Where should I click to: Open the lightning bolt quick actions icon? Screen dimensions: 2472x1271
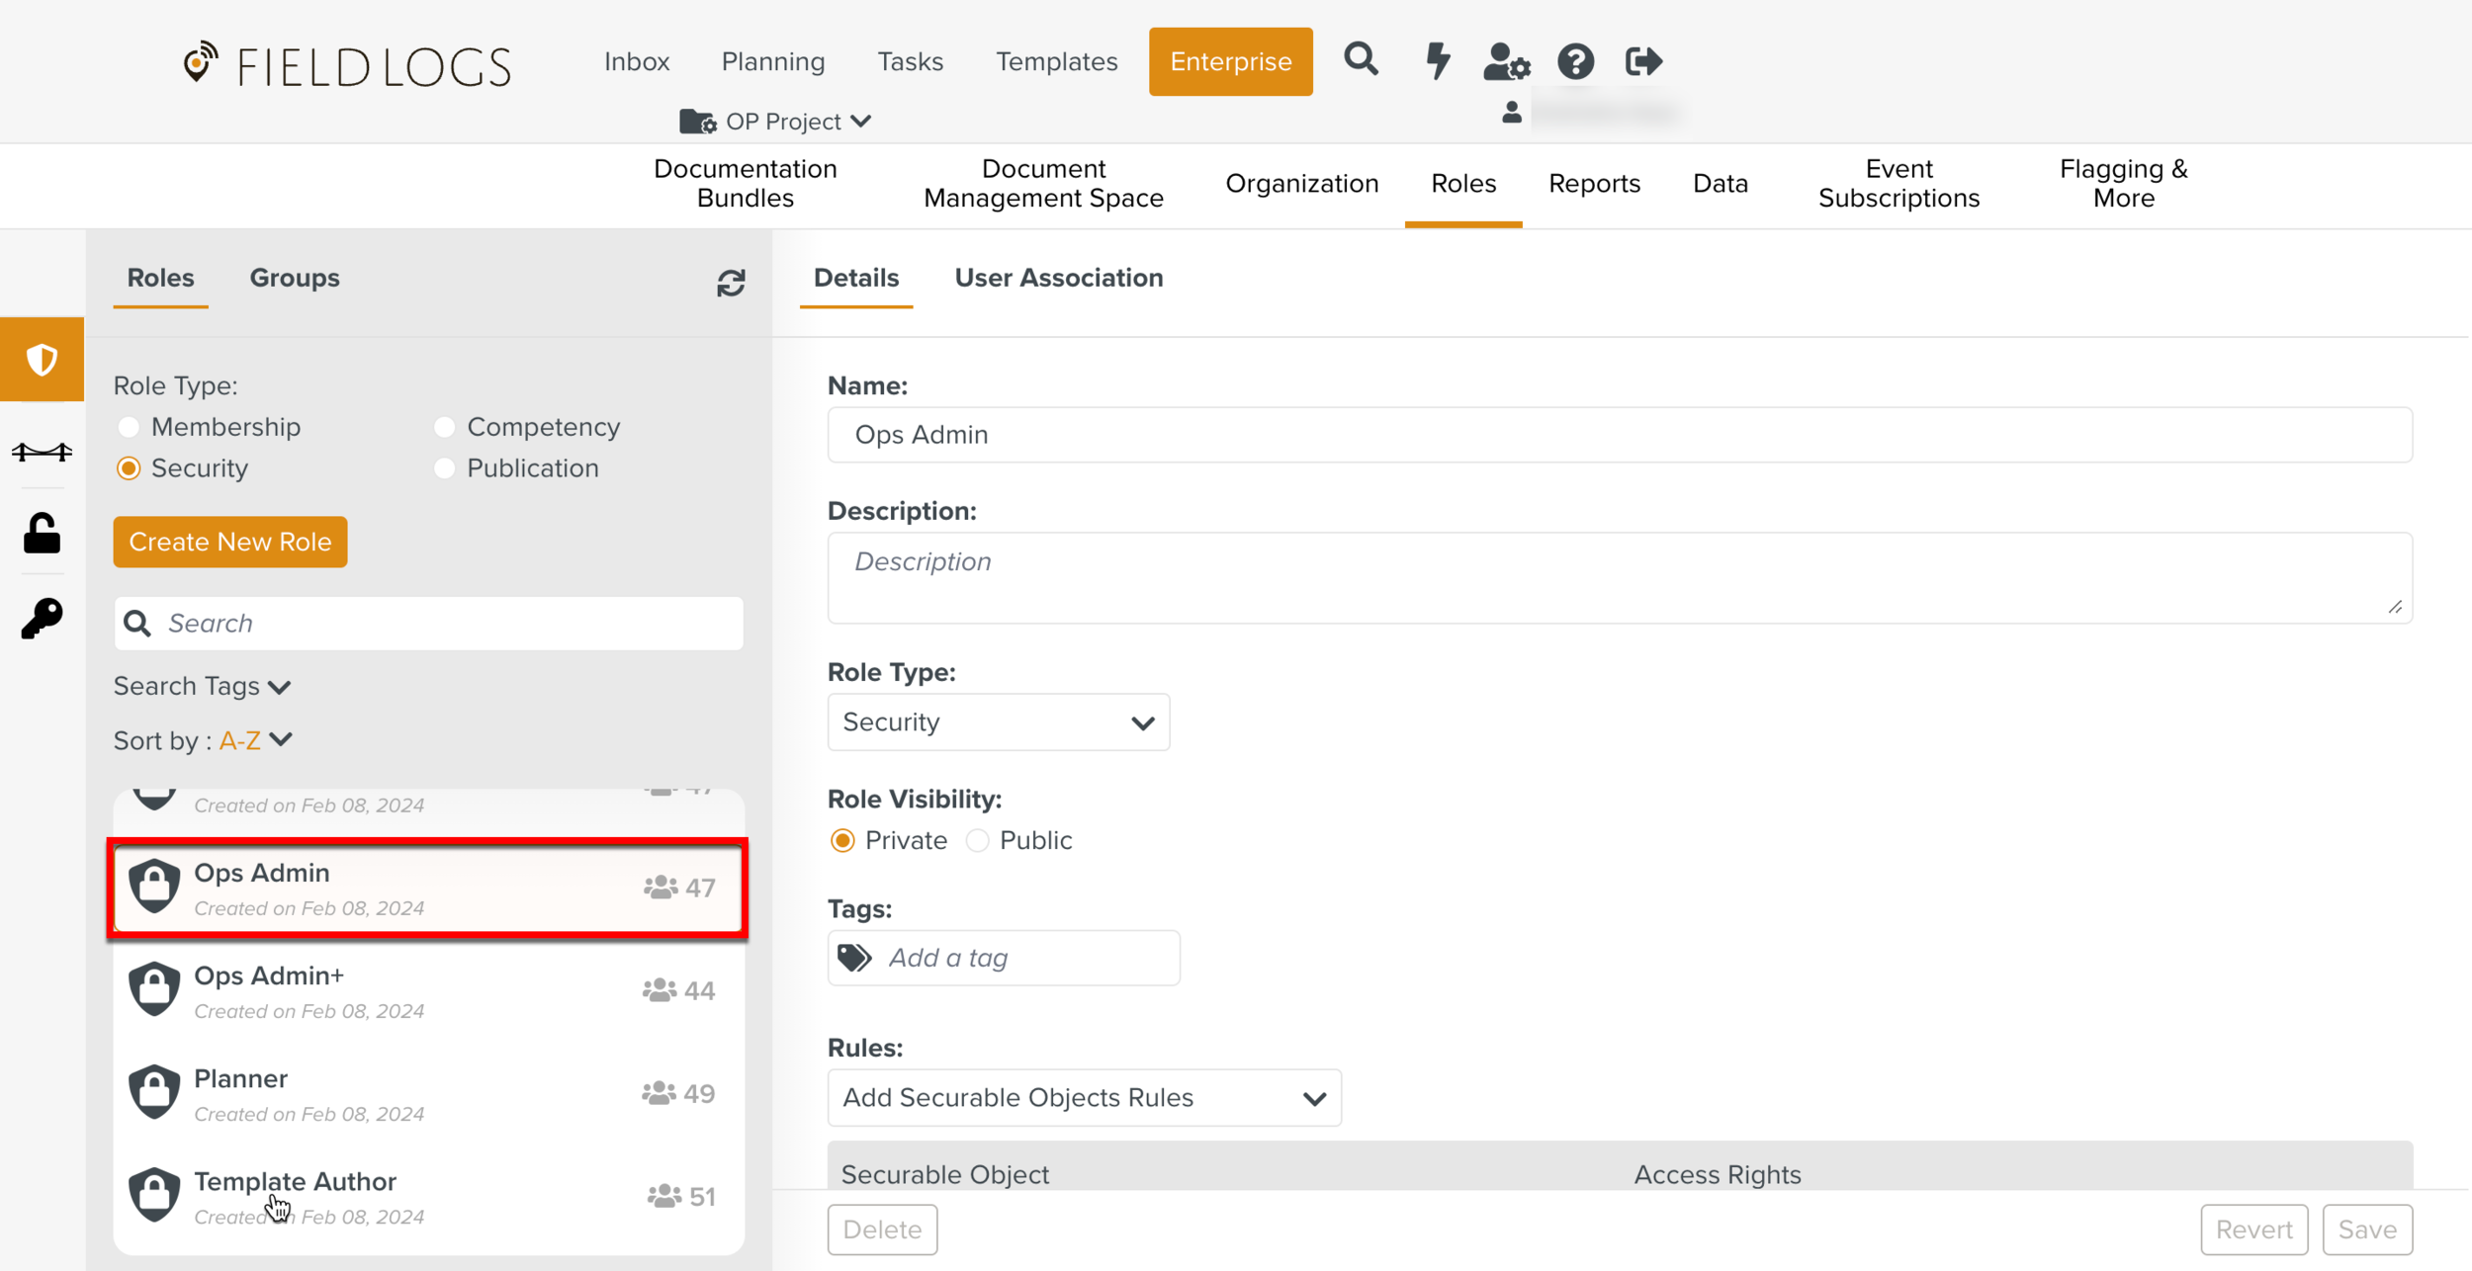tap(1438, 60)
